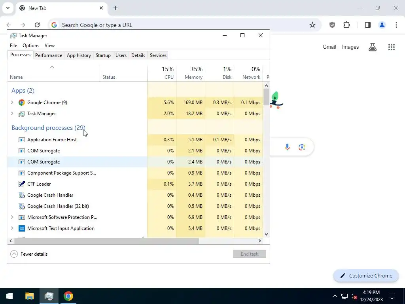Open the Chrome profile avatar
This screenshot has height=304, width=405.
(x=382, y=25)
